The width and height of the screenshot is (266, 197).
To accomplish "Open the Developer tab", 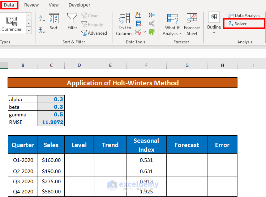I will tap(80, 5).
